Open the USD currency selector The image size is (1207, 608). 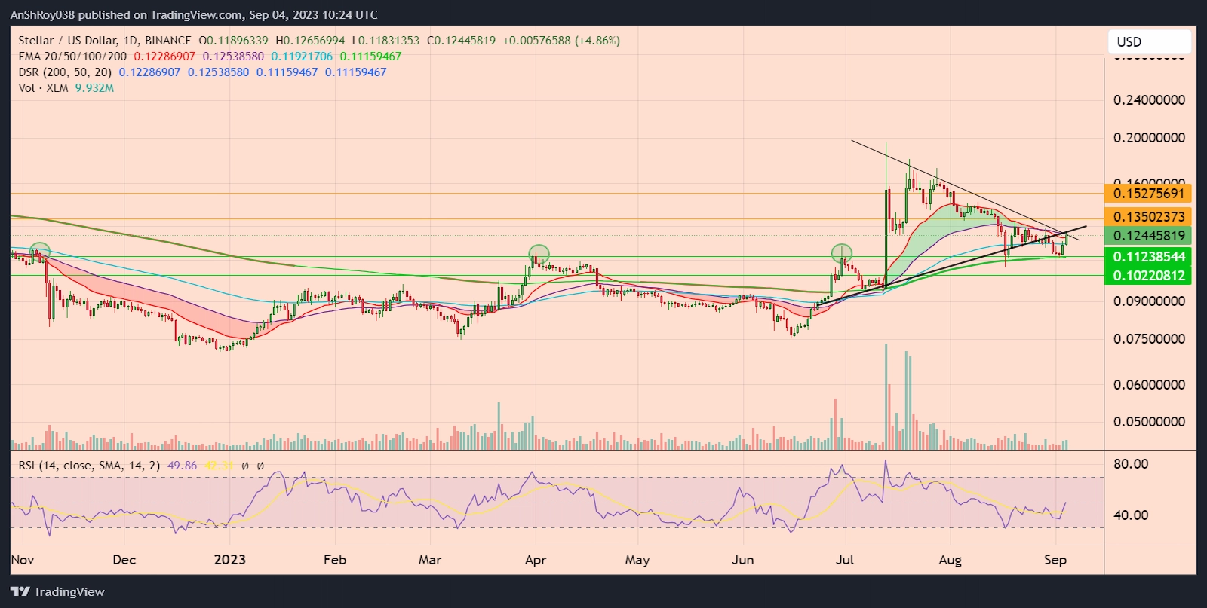coord(1149,41)
